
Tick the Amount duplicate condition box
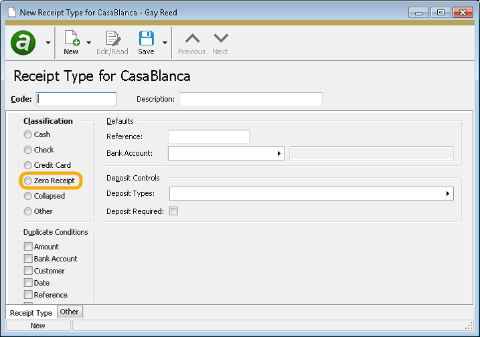pos(28,247)
